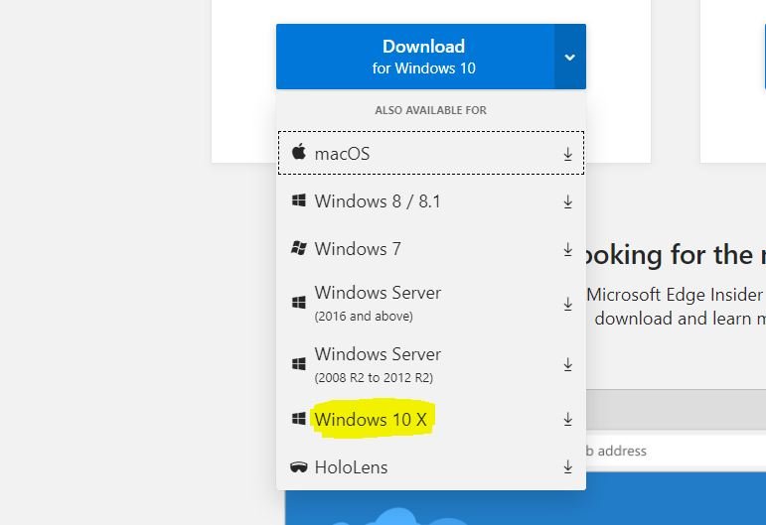
Task: Collapse the download options chevron
Action: click(569, 58)
